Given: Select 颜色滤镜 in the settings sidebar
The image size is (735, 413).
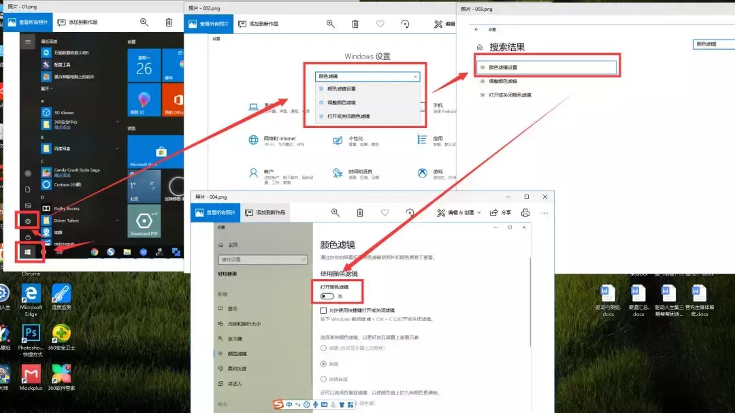Looking at the screenshot, I should coord(237,354).
